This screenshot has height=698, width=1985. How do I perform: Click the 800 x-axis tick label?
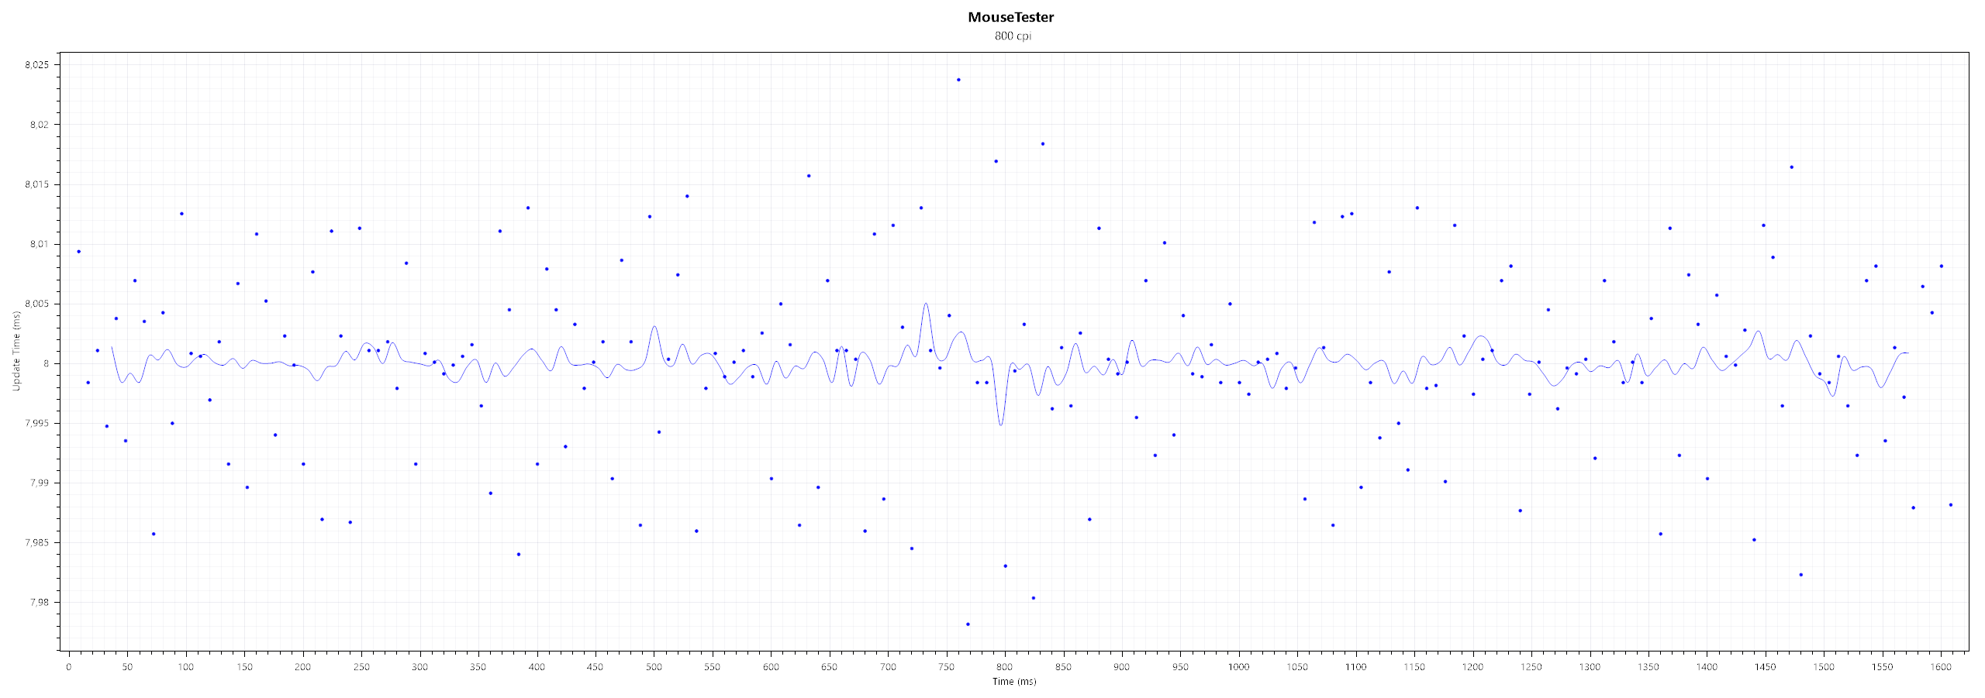click(x=1005, y=666)
